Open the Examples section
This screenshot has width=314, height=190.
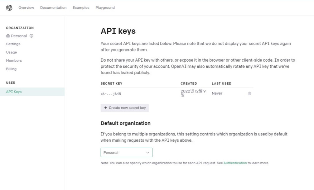81,8
